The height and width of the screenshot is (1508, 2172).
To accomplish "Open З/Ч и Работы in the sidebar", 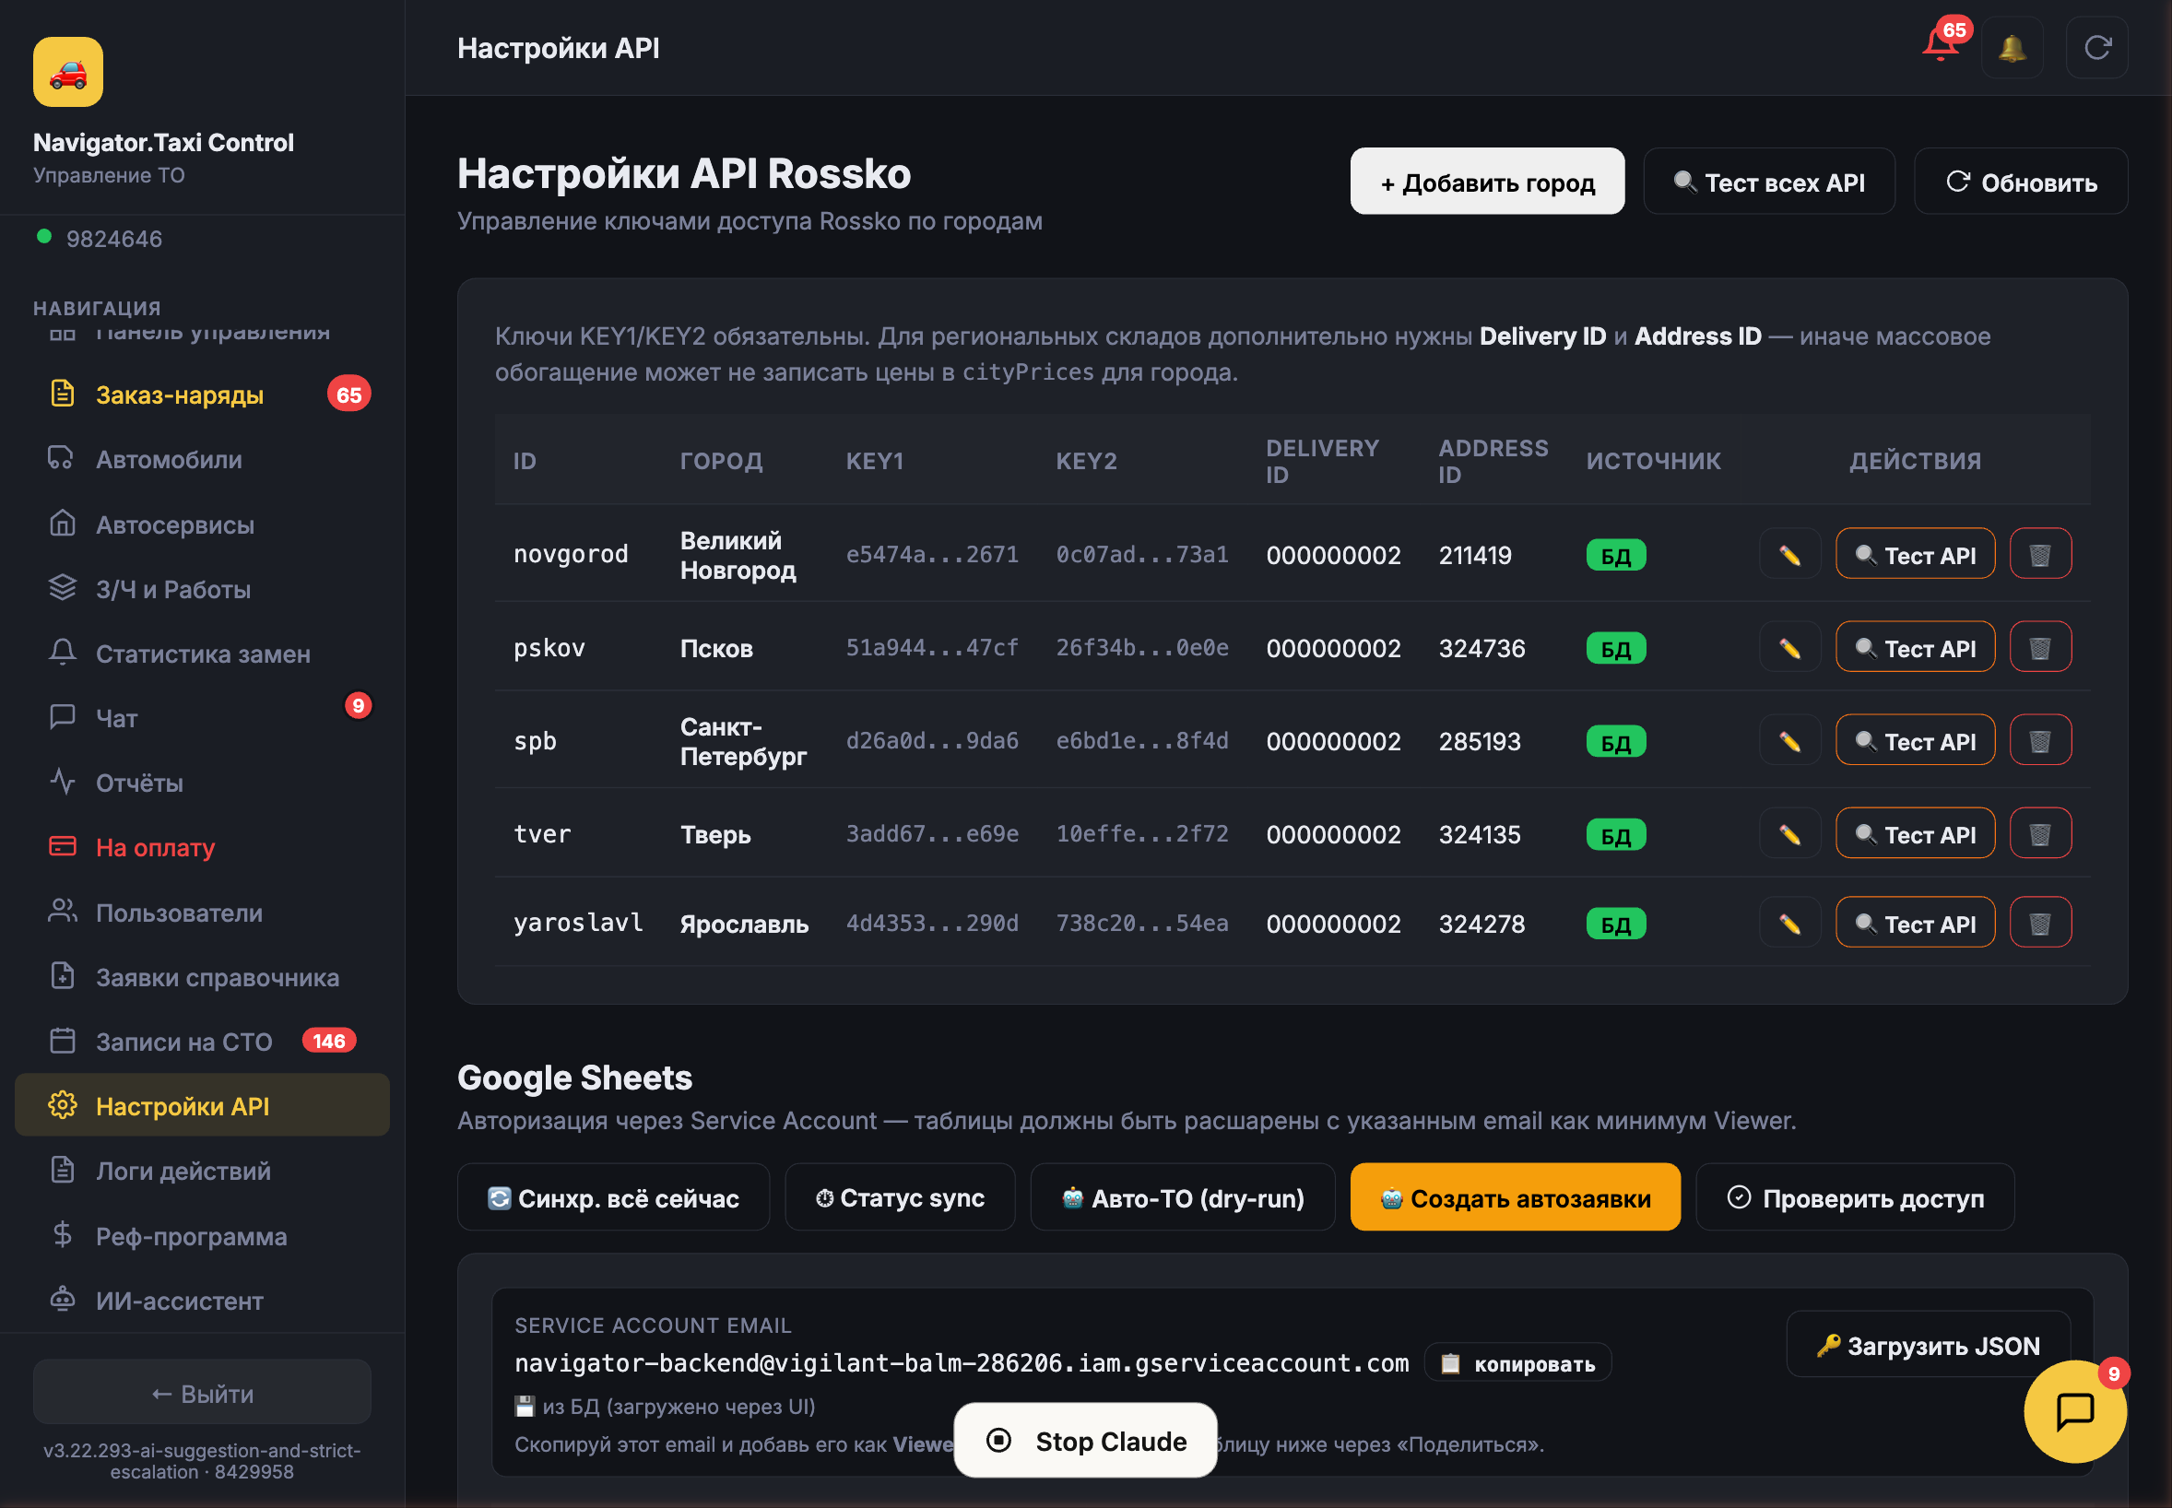I will 202,590.
